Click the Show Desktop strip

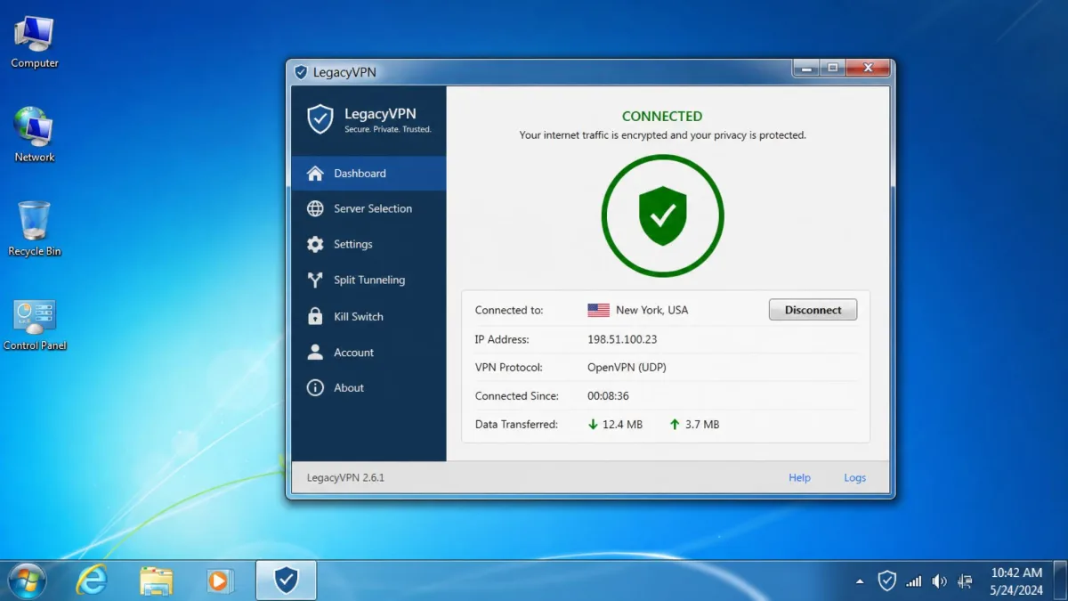point(1060,581)
